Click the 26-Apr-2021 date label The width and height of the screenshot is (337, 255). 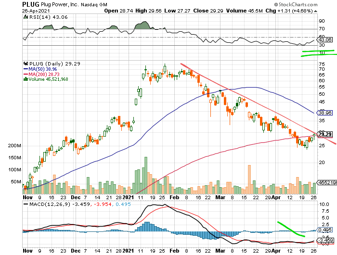[36, 11]
